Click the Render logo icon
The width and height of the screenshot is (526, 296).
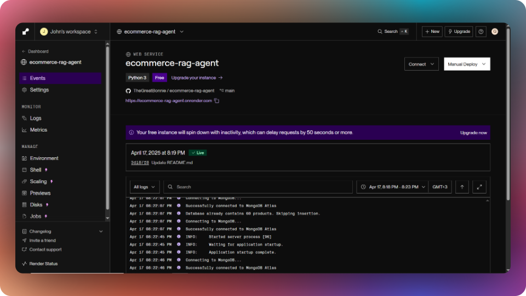pos(26,32)
